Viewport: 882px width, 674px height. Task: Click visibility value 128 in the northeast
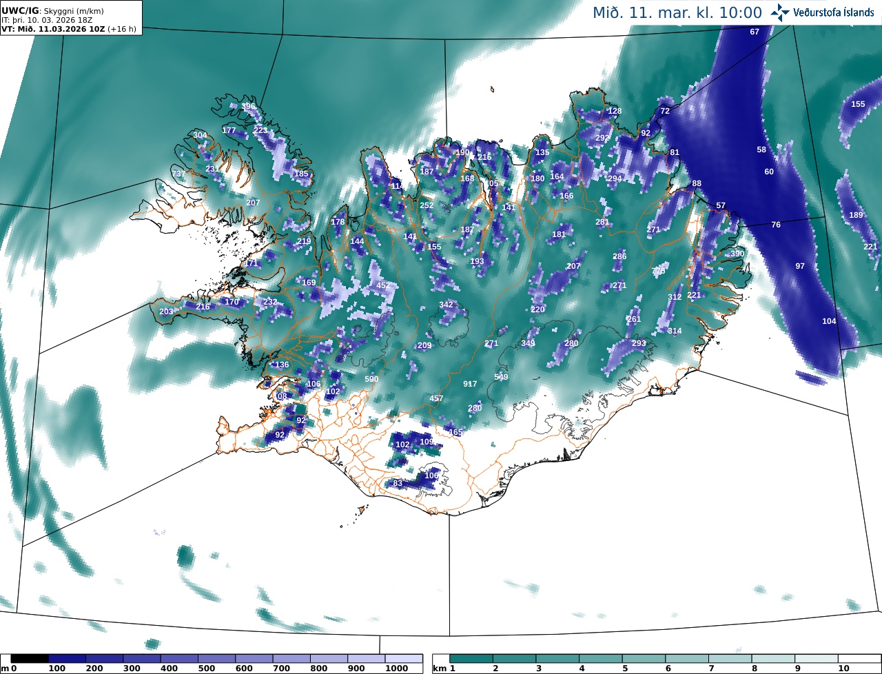615,111
